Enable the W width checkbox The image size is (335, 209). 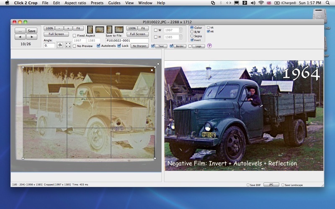[x=156, y=30]
